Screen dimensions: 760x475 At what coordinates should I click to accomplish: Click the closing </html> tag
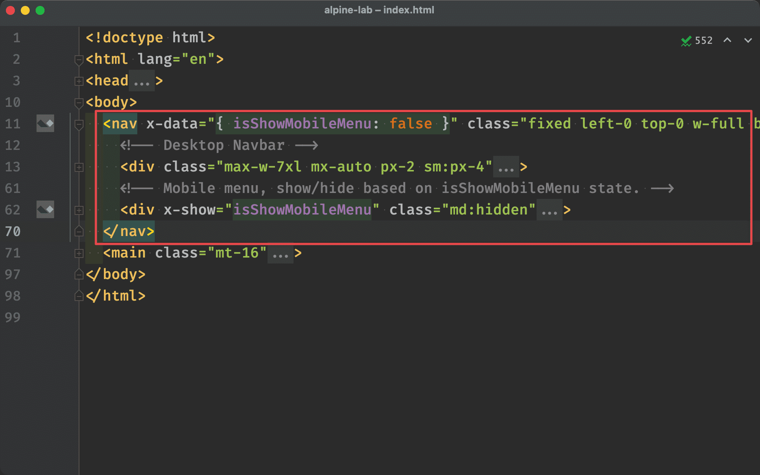tap(116, 296)
